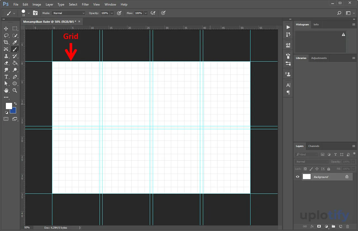Select the Horizontal Type tool
This screenshot has height=231, width=358.
pos(6,77)
